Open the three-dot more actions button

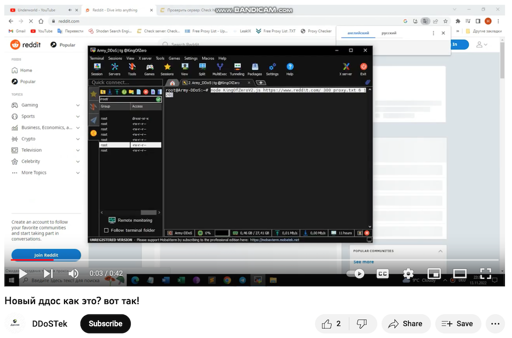click(495, 323)
